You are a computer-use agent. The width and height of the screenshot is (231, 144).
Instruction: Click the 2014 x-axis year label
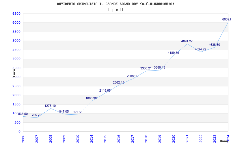92,139
